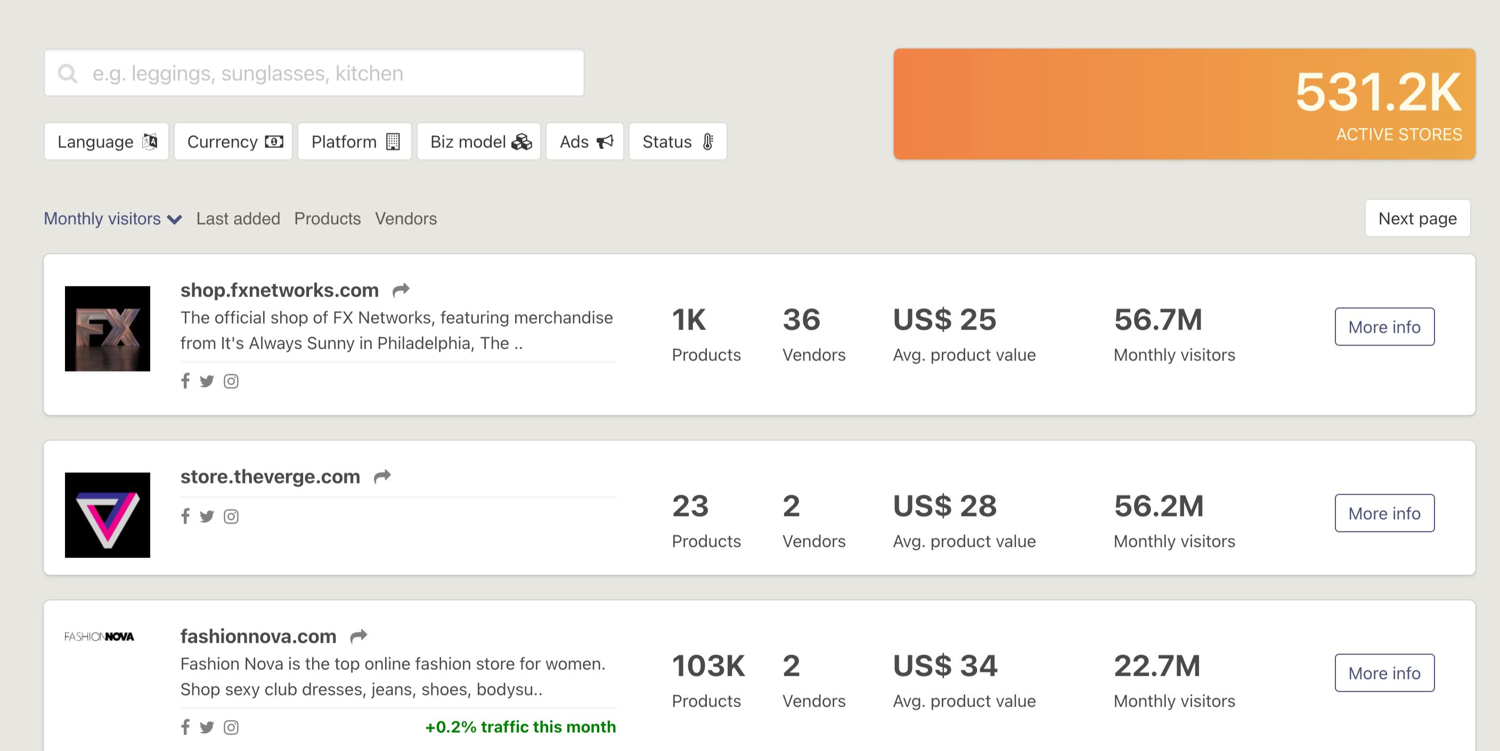The width and height of the screenshot is (1500, 751).
Task: Open More info for fashionnova.com
Action: point(1385,673)
